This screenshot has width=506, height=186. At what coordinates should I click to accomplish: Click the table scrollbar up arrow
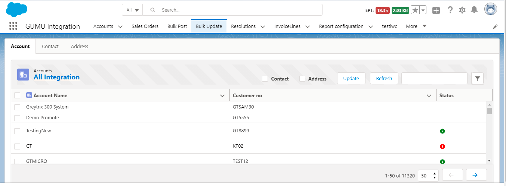click(490, 104)
